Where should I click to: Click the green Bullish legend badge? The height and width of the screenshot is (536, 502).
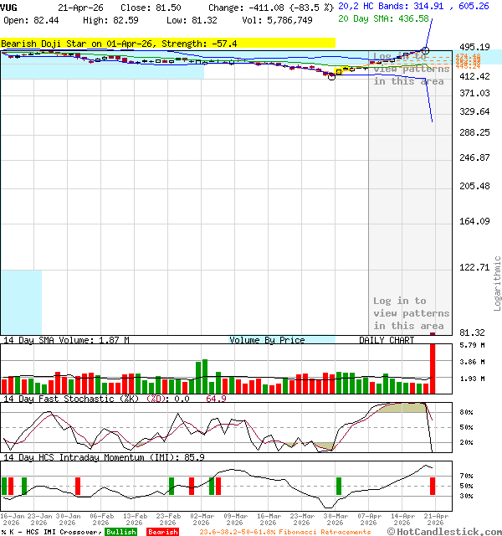tap(120, 532)
